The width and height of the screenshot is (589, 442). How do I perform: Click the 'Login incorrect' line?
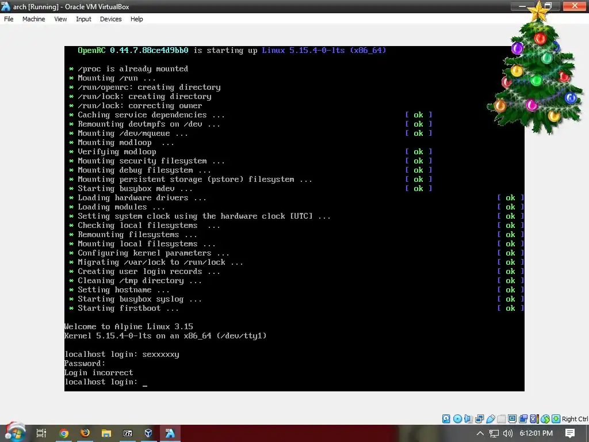click(x=99, y=373)
